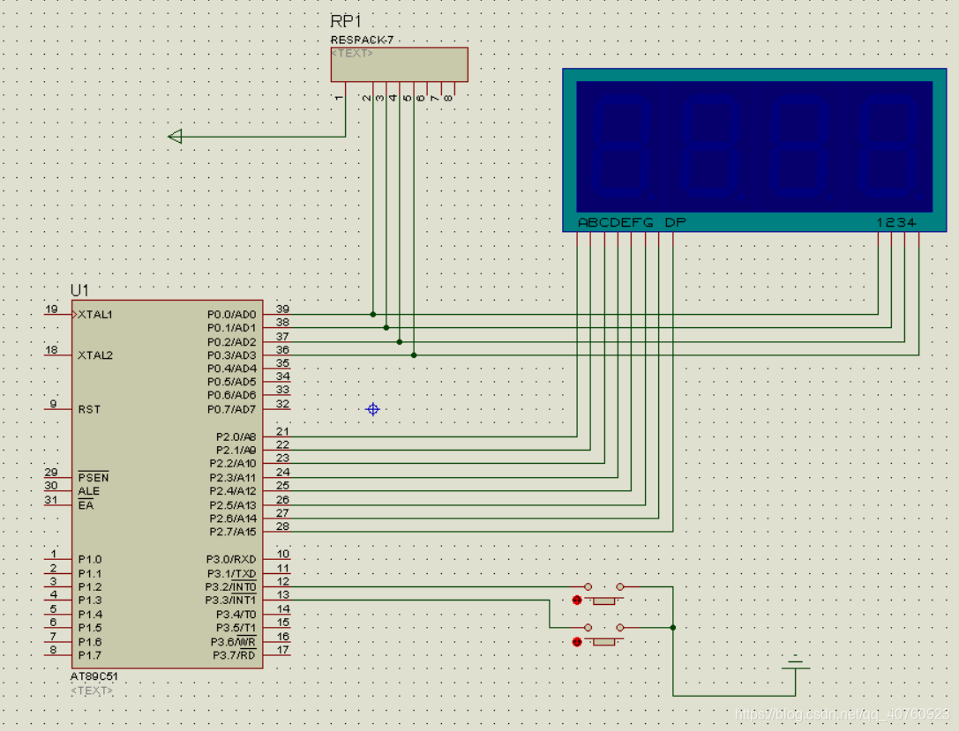Click the RST pin name
The height and width of the screenshot is (731, 959).
89,409
